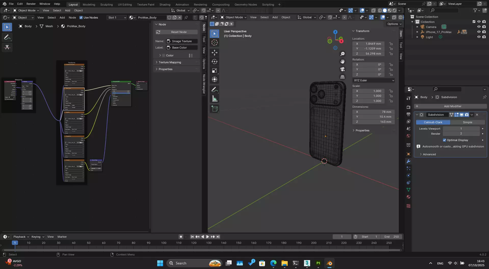Open the Slot 1 material slot dropdown
The height and width of the screenshot is (269, 489).
117,18
